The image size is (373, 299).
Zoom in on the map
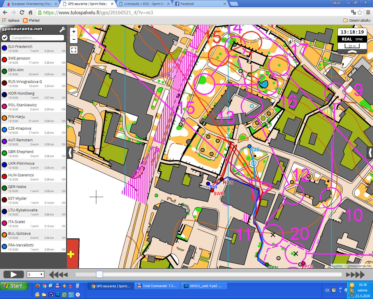click(x=74, y=32)
